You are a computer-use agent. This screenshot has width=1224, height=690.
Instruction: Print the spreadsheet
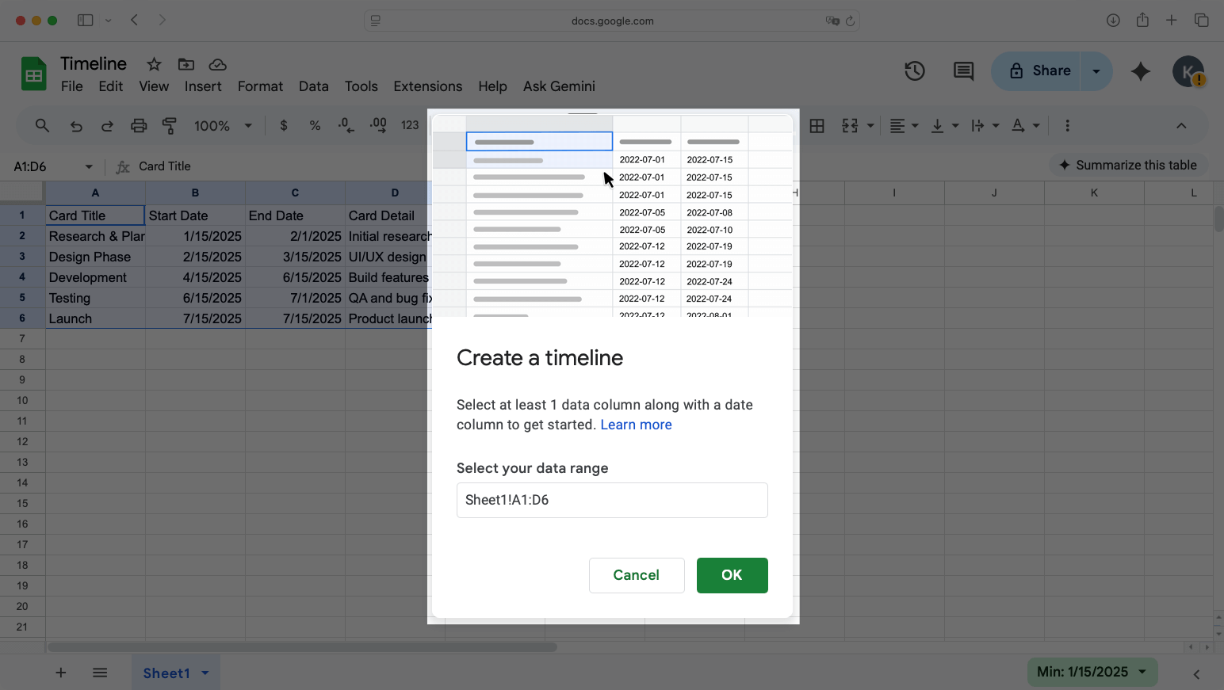point(139,125)
